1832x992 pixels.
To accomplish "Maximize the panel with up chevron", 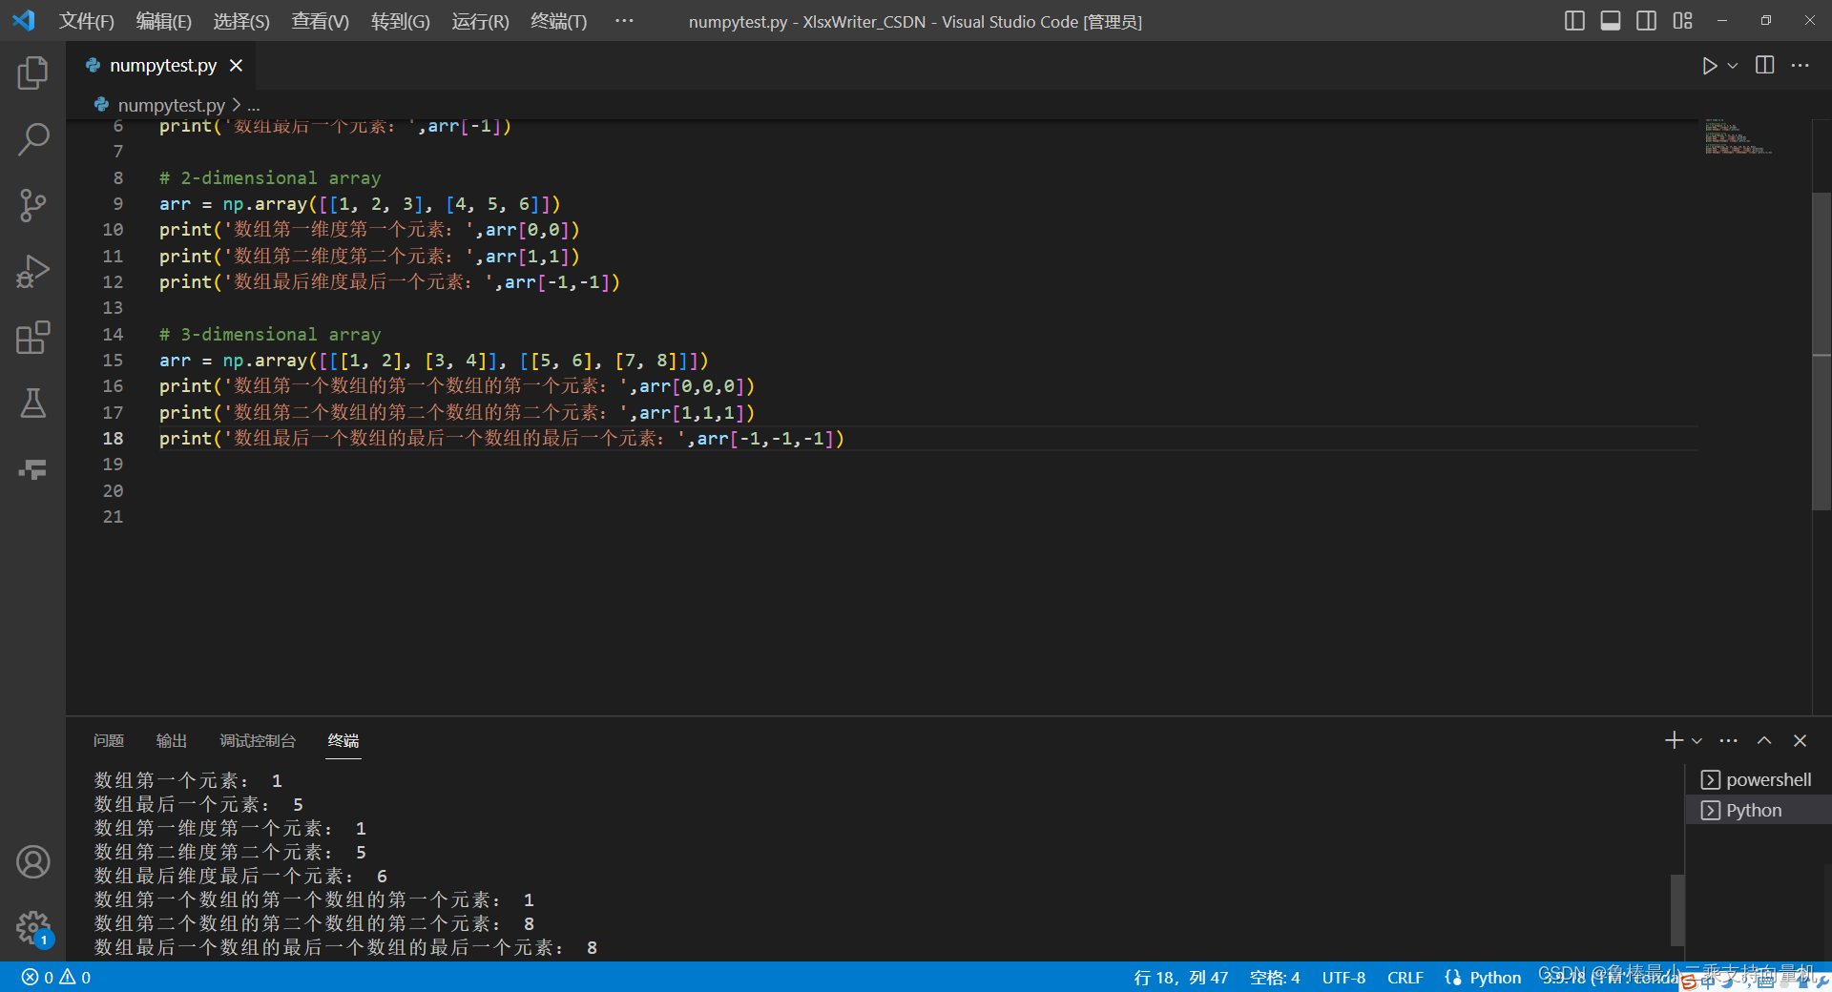I will point(1764,740).
